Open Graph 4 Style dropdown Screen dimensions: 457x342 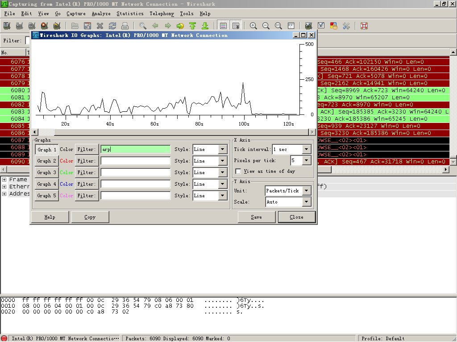point(223,184)
